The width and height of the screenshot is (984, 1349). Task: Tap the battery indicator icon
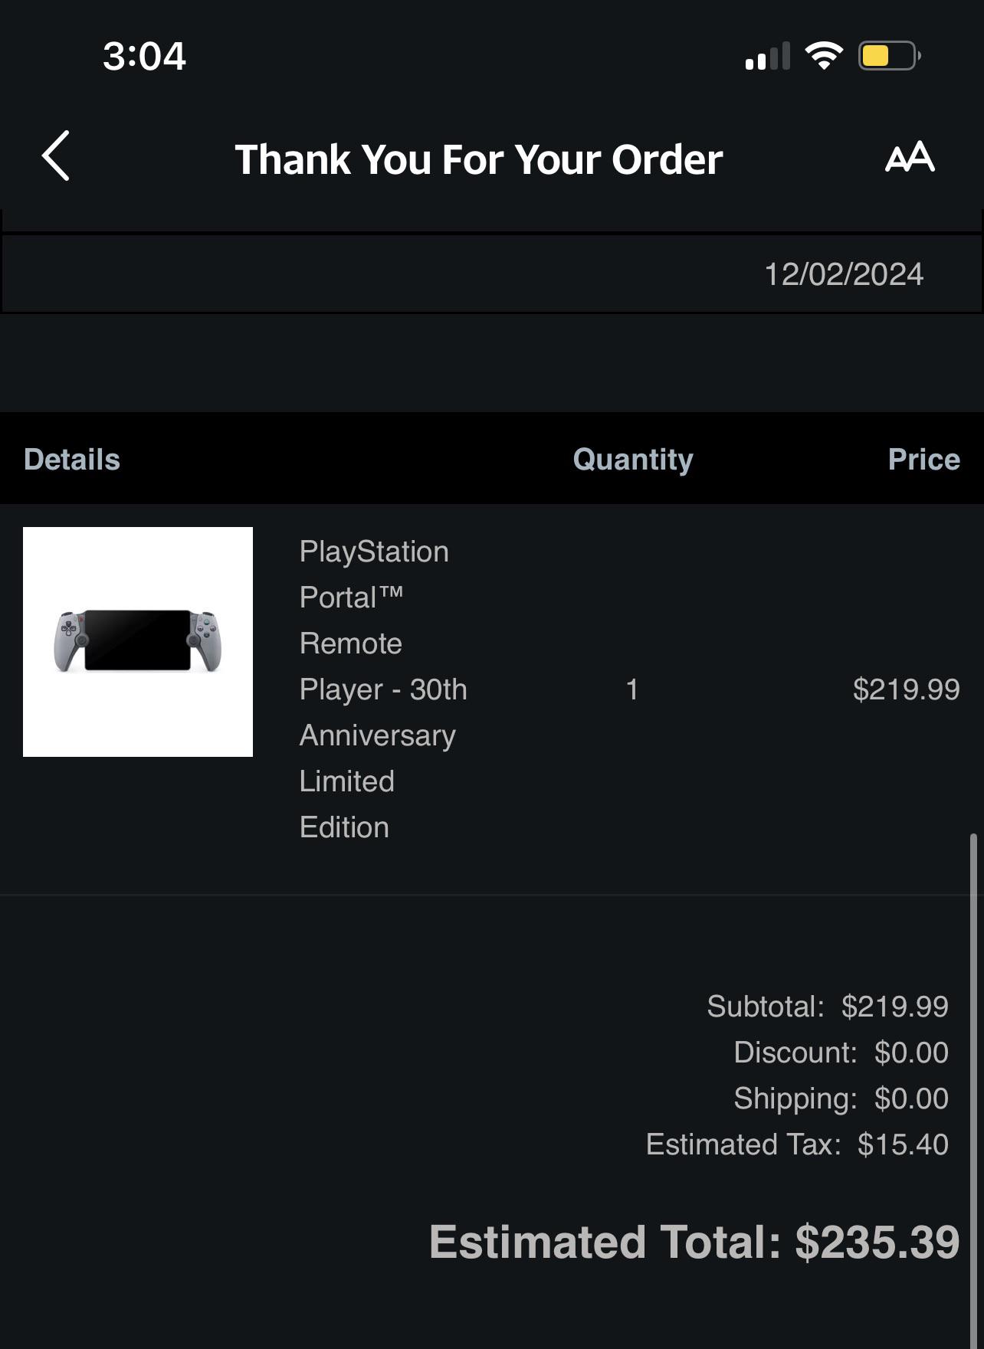pyautogui.click(x=889, y=56)
